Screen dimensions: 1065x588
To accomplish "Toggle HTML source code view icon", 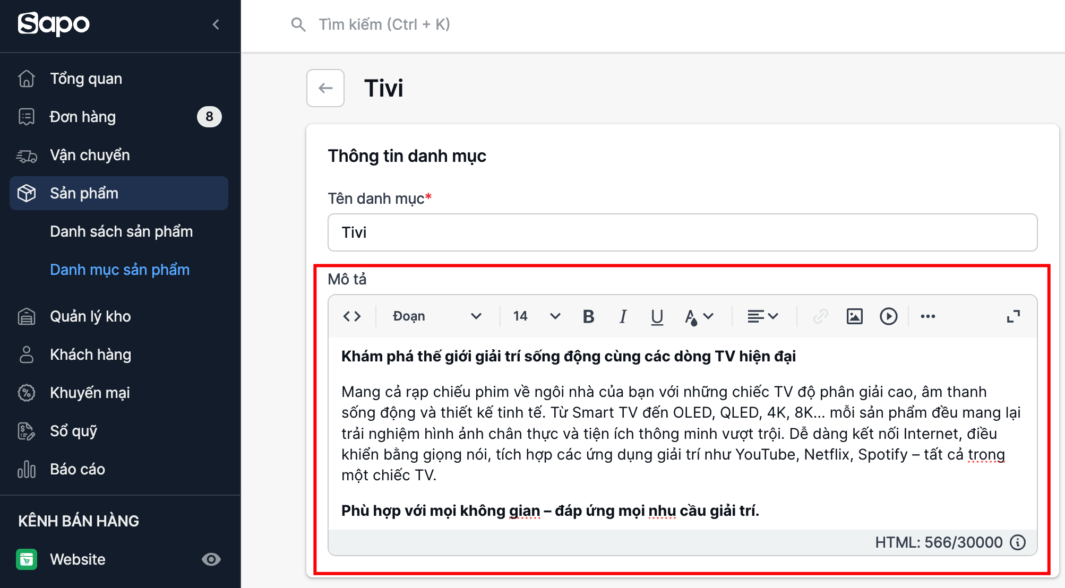I will point(352,316).
